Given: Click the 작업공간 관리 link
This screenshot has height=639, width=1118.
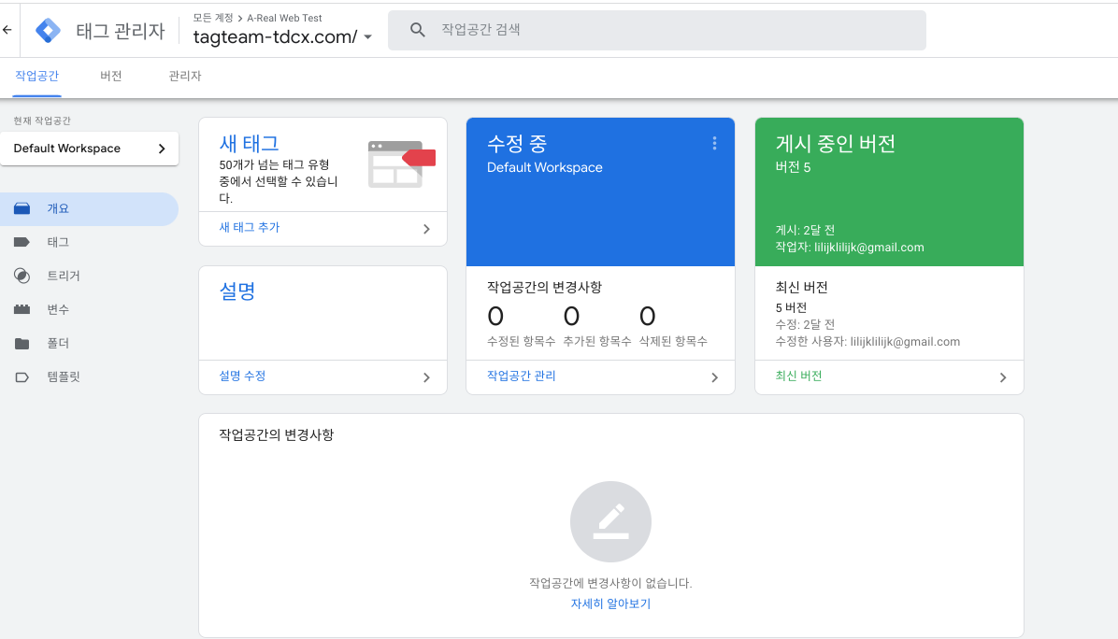Looking at the screenshot, I should point(522,376).
